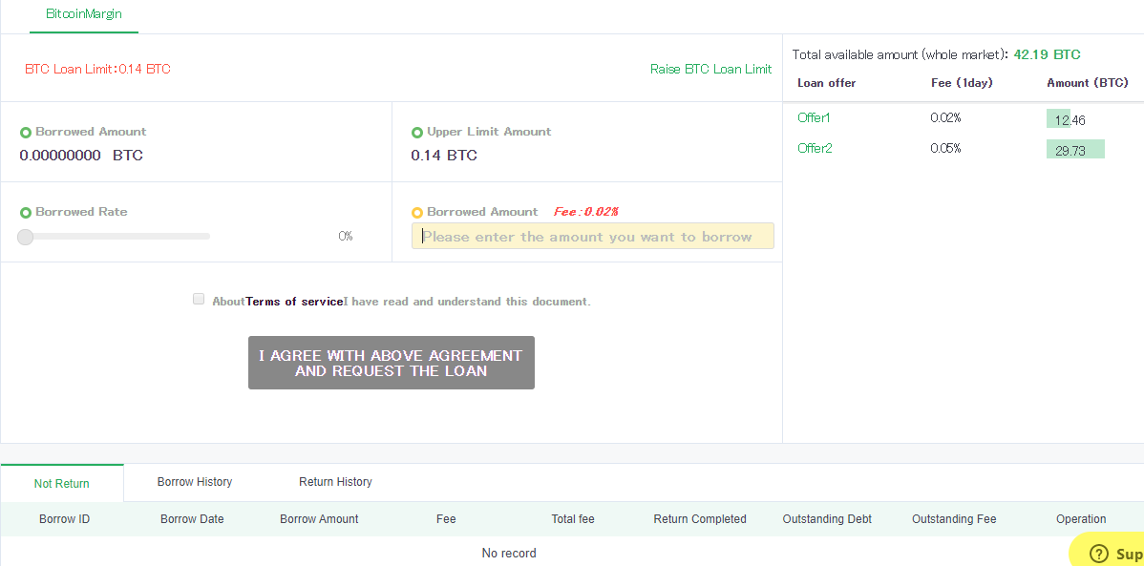Click the 29.73 amount bar for Offer2
The height and width of the screenshot is (566, 1144).
point(1075,150)
